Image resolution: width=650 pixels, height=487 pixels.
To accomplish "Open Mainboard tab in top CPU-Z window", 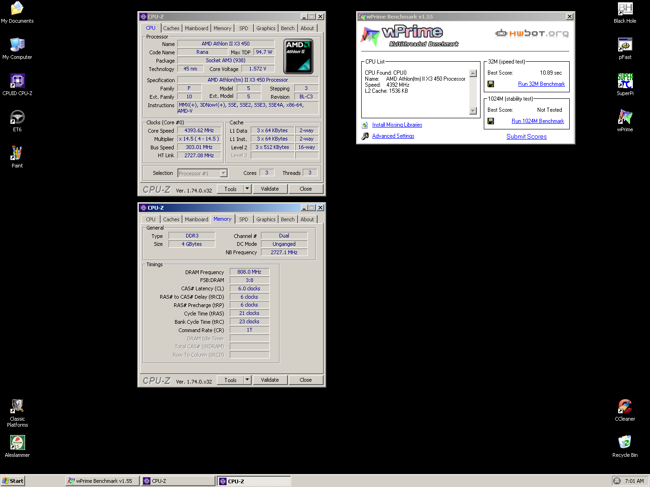I will (x=196, y=28).
